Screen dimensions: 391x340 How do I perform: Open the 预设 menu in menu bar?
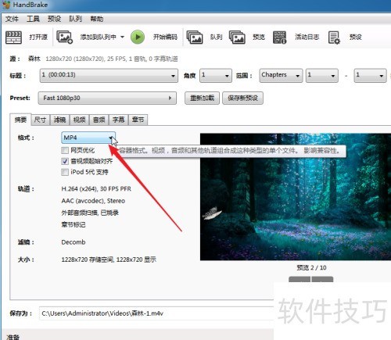54,19
